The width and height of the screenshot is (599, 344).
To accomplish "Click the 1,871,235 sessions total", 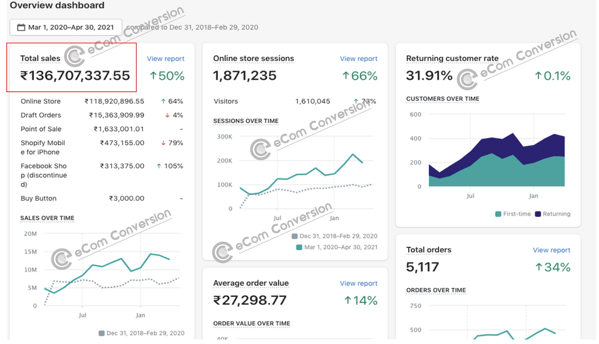I will point(245,76).
